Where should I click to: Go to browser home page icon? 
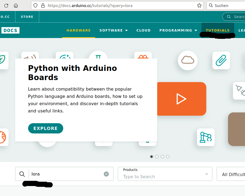pyautogui.click(x=16, y=5)
